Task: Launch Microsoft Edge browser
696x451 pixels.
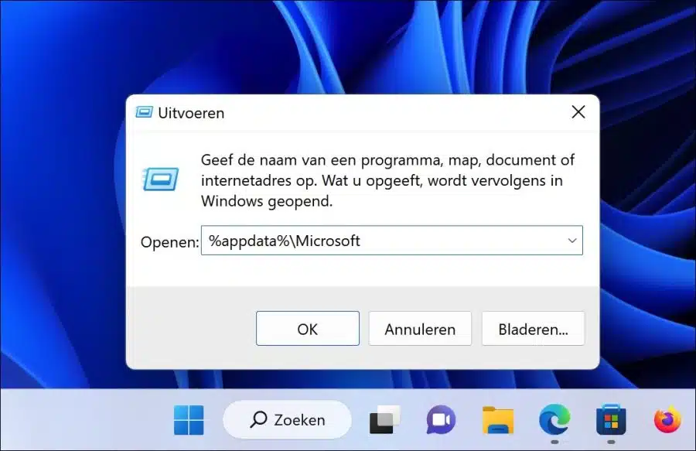Action: pyautogui.click(x=554, y=419)
